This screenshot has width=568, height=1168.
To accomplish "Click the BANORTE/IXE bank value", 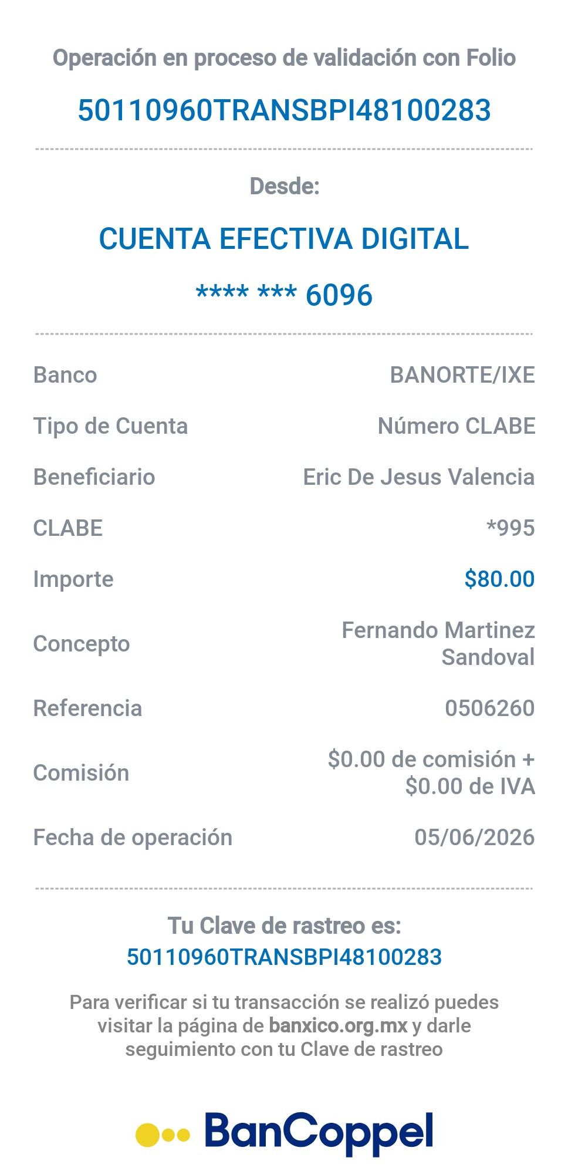I will coord(462,375).
